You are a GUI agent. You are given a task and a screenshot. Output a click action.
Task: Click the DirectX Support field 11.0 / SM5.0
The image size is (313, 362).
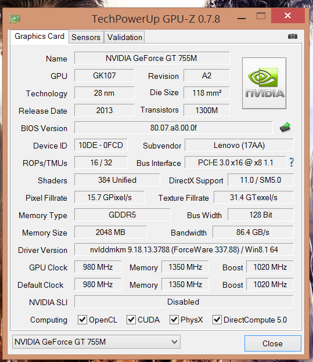click(x=261, y=180)
